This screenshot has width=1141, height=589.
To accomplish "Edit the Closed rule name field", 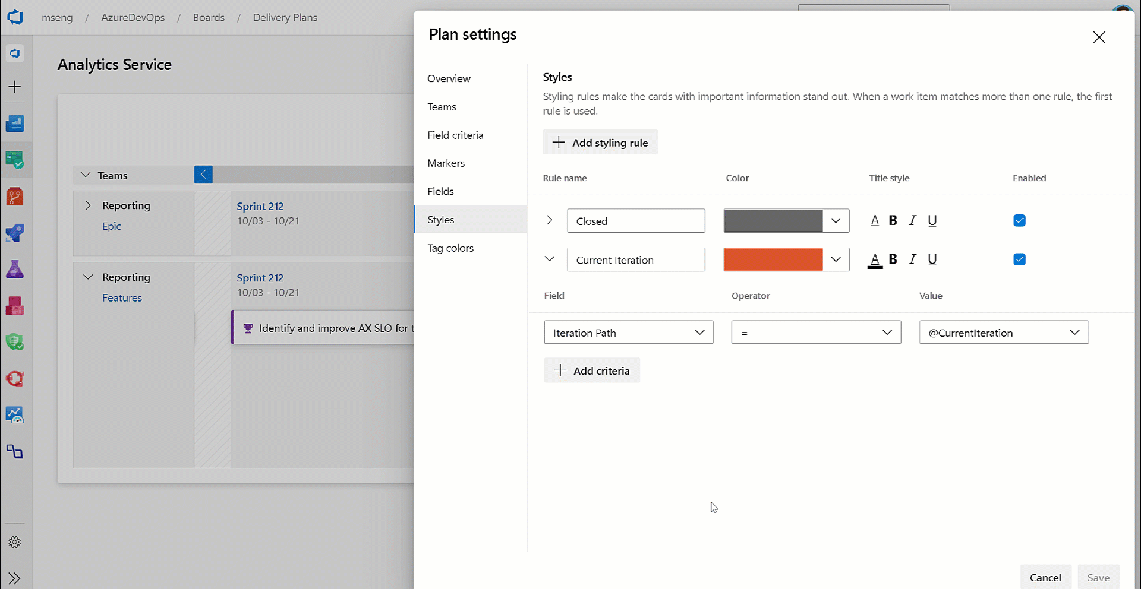I will click(x=636, y=221).
